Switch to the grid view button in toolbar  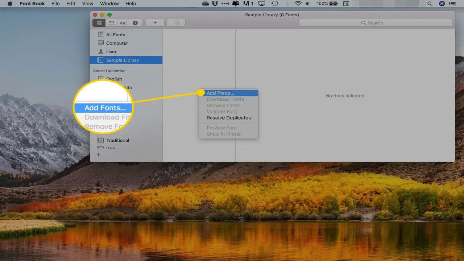tap(111, 23)
